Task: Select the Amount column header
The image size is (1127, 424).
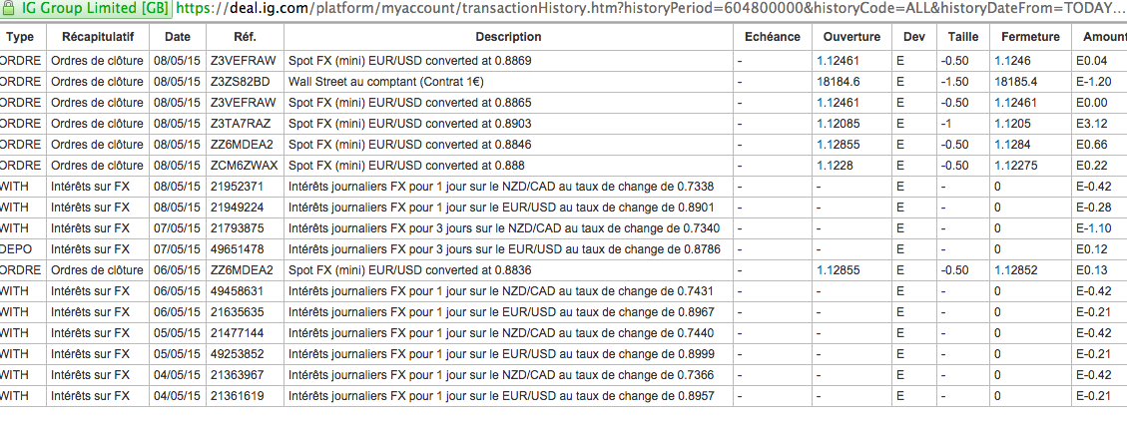Action: click(1101, 37)
